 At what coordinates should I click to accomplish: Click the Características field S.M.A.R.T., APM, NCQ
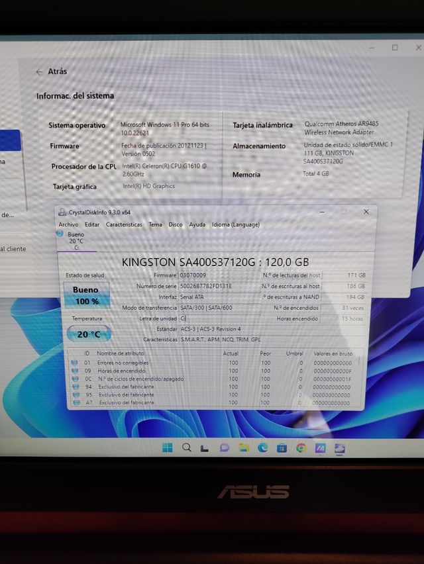tap(272, 339)
